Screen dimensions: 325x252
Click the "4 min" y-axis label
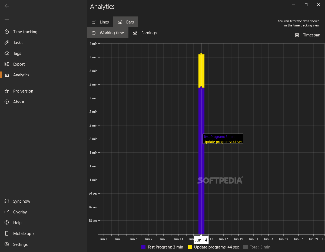click(94, 44)
